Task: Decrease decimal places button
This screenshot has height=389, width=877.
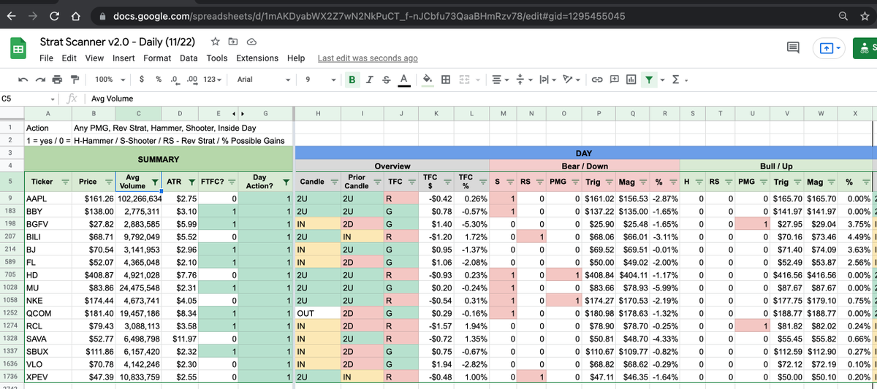Action: 174,80
